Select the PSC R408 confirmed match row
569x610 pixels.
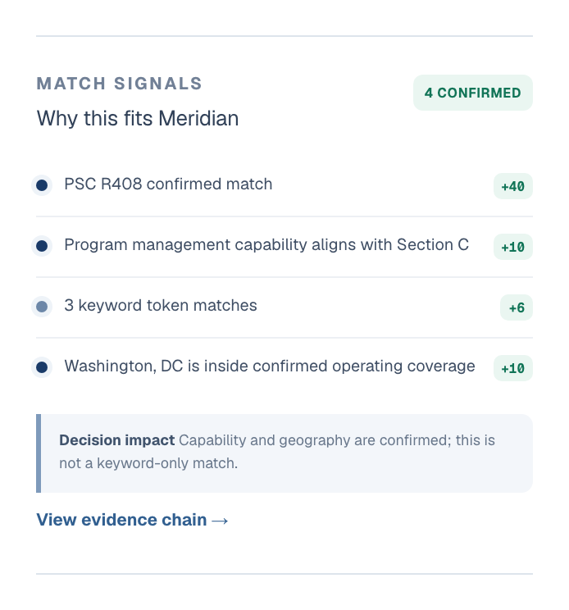pos(284,185)
